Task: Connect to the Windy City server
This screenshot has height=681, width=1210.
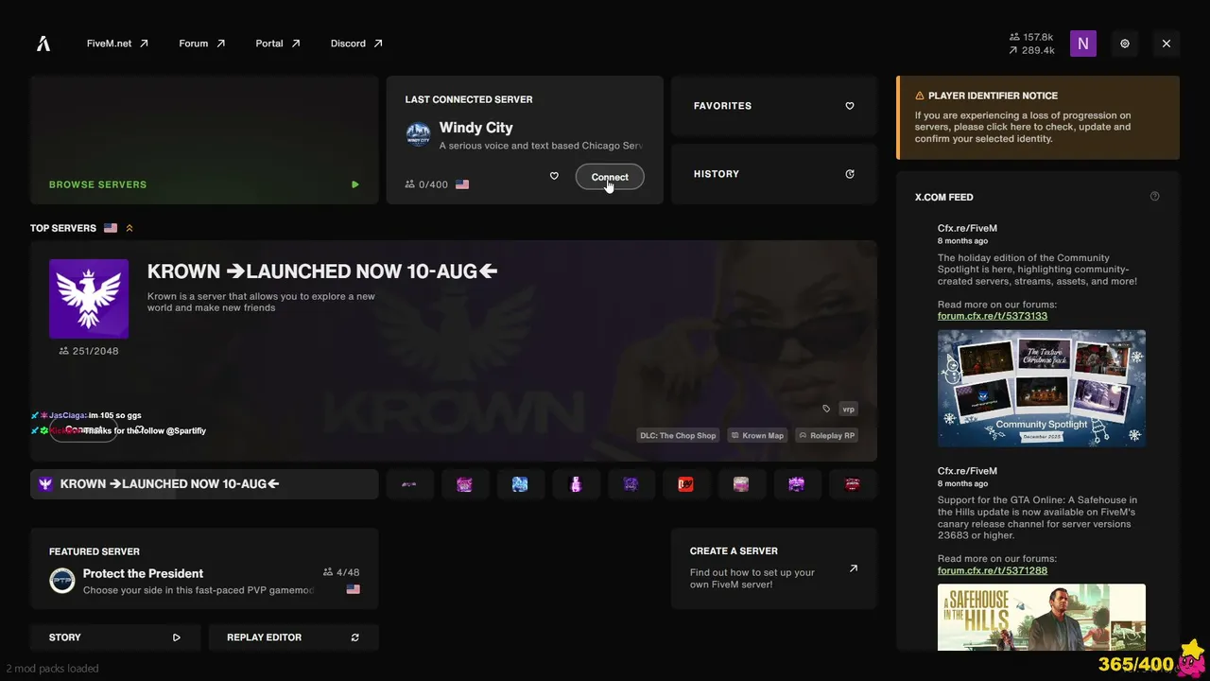Action: tap(610, 177)
